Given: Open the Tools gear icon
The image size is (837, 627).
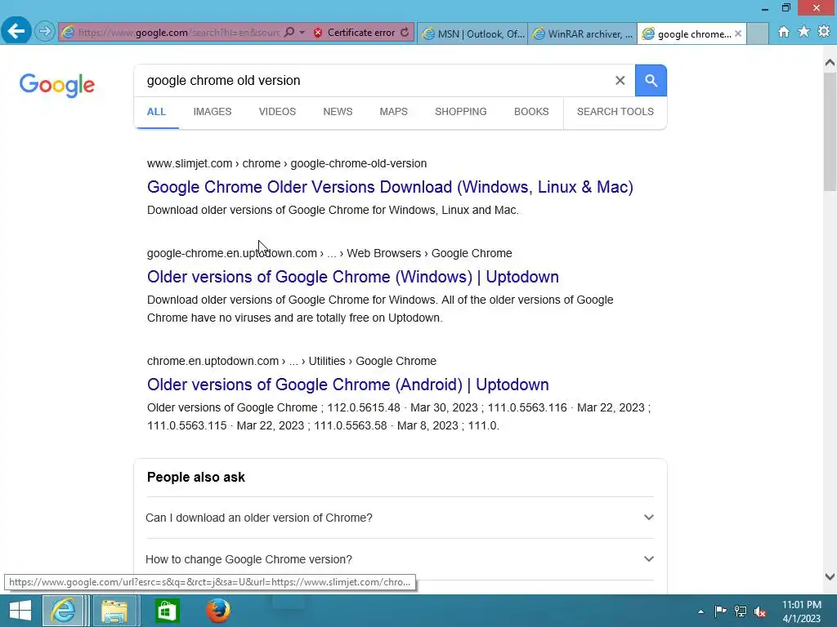Looking at the screenshot, I should (824, 32).
